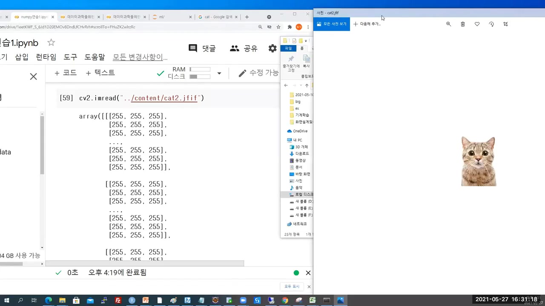Screen dimensions: 545x306
Task: Activate the zoom magnifier in Photos
Action: point(448,24)
